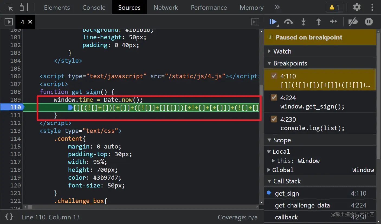Screen dimensions: 381x224
Task: Expand the Global scope
Action: coord(269,170)
